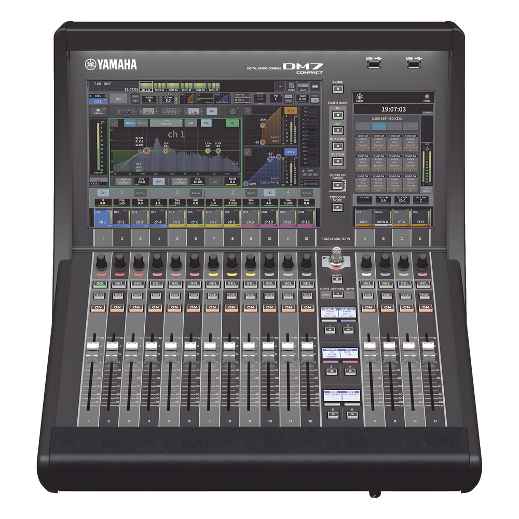Select the CH1-12 meter bank tab
The width and height of the screenshot is (519, 519).
pos(146,87)
